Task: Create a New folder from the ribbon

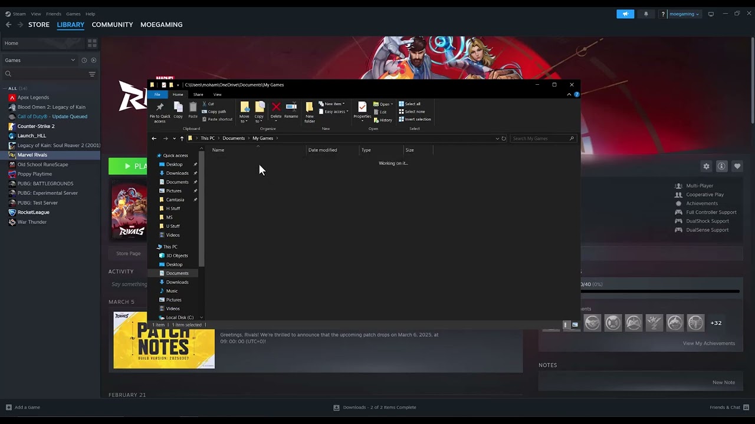Action: [x=310, y=112]
